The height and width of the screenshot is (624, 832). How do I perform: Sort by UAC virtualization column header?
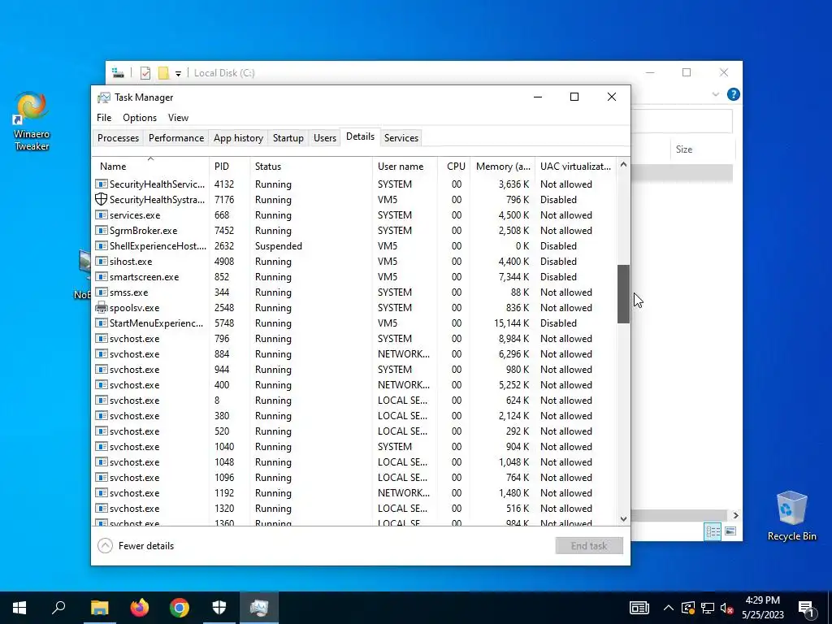pyautogui.click(x=576, y=166)
